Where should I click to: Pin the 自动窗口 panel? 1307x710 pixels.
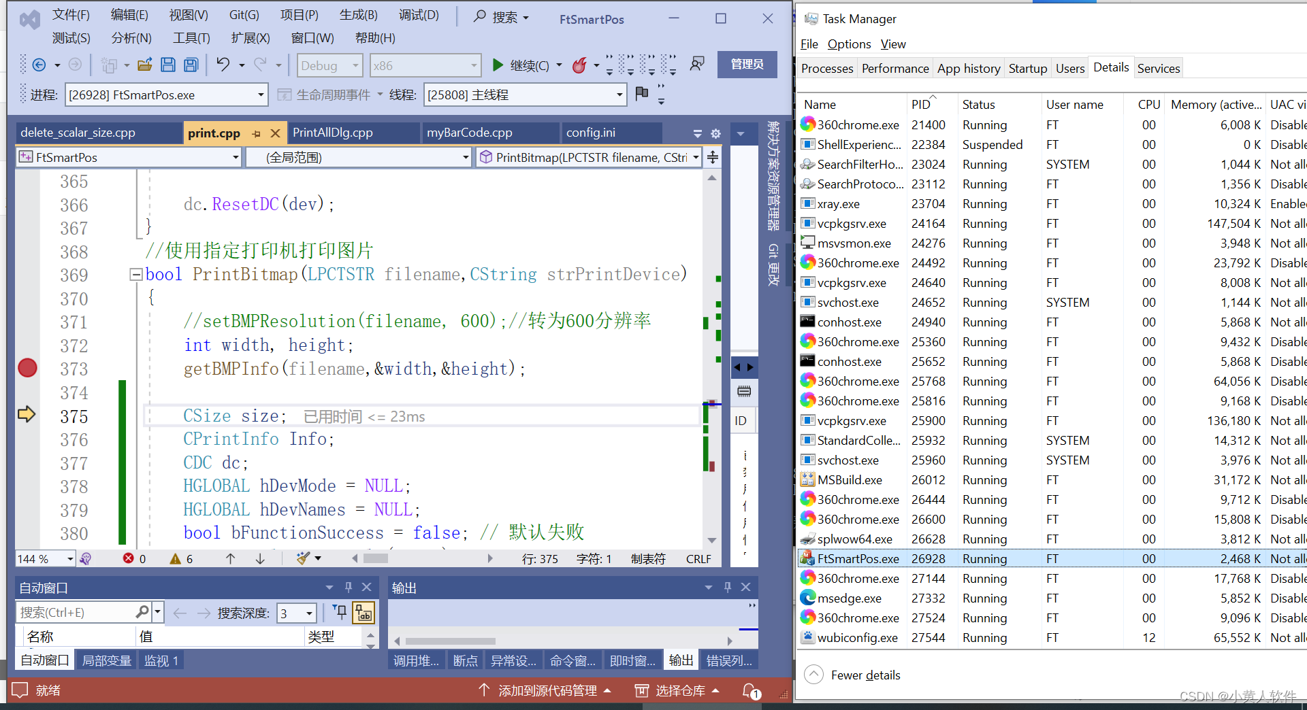(349, 587)
